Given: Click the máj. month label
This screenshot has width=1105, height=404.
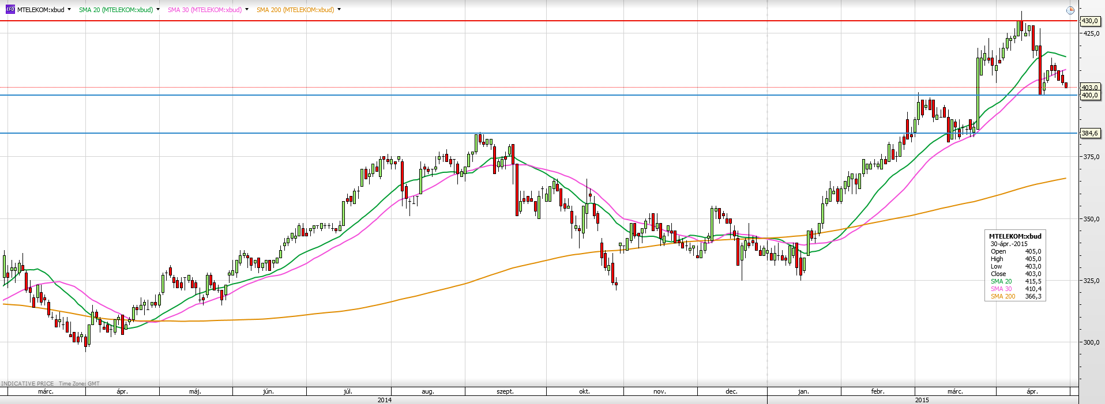Looking at the screenshot, I should coord(195,391).
